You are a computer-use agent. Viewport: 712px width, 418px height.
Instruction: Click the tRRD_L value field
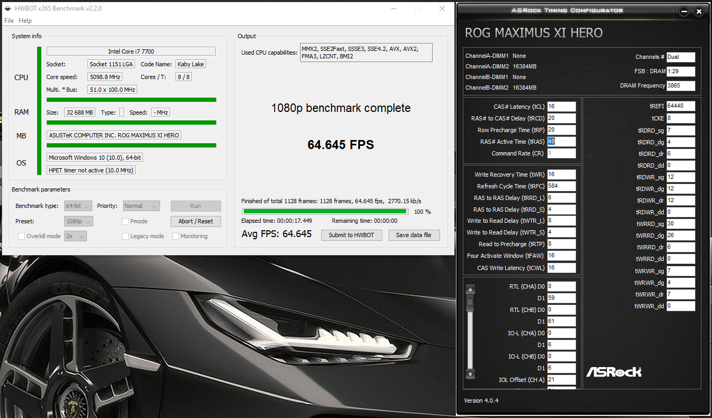561,198
